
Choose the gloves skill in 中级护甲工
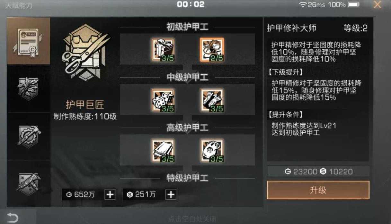coord(212,100)
